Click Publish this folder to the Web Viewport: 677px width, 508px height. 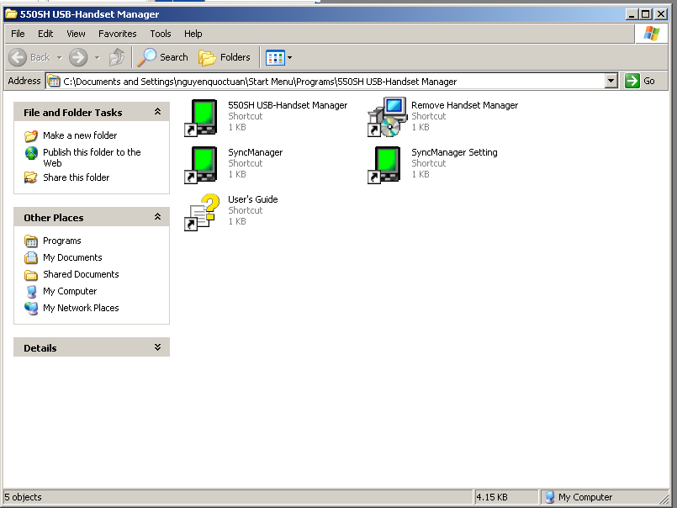pyautogui.click(x=92, y=157)
